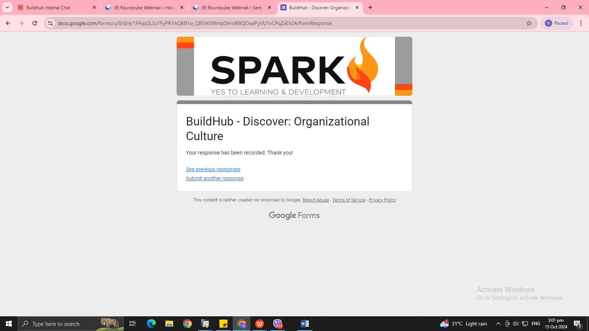The width and height of the screenshot is (589, 331).
Task: Open Microsoft Word from taskbar
Action: (x=304, y=324)
